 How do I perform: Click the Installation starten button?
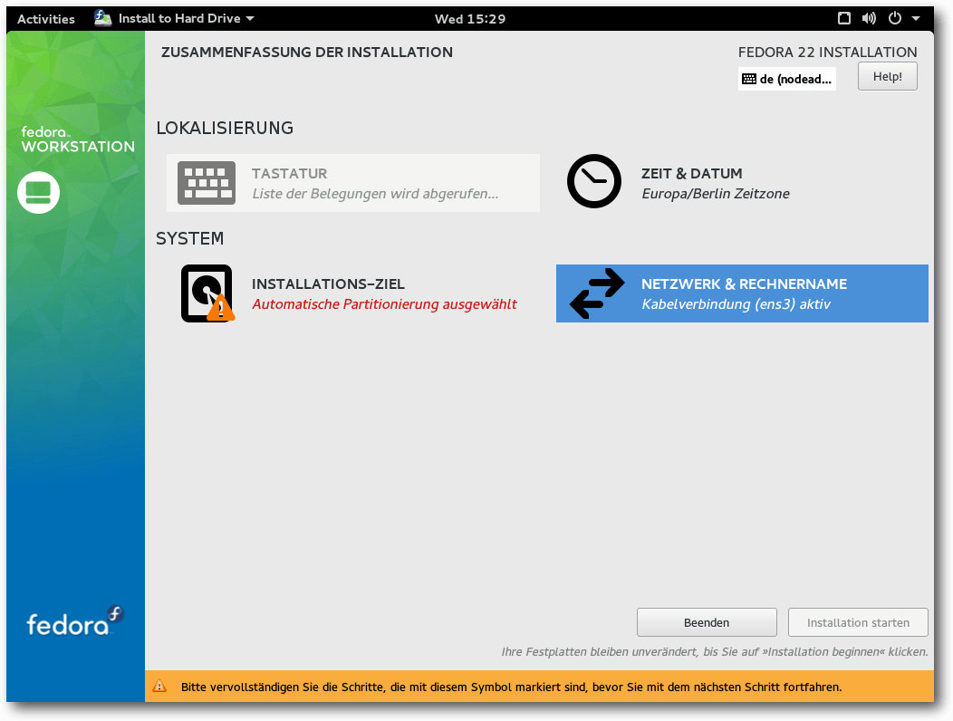858,622
